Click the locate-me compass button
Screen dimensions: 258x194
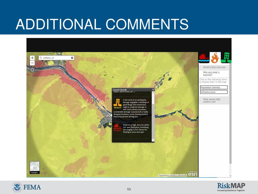(x=32, y=70)
